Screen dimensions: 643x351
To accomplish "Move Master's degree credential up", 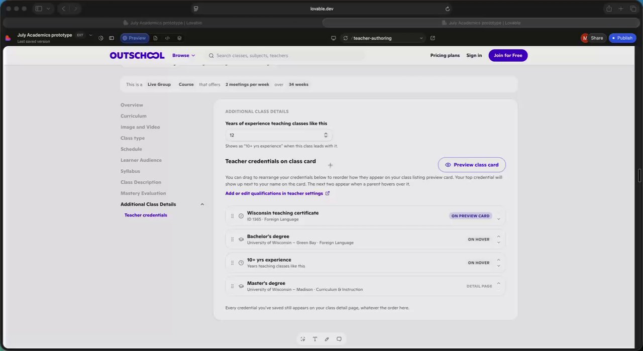I will coord(499,283).
